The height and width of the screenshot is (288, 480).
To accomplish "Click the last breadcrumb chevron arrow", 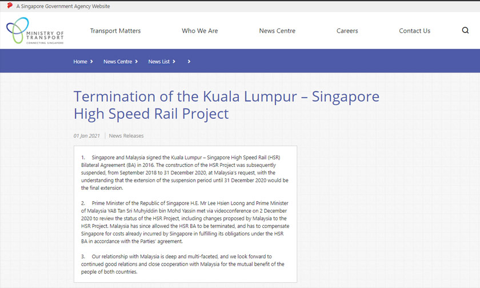I will point(189,62).
